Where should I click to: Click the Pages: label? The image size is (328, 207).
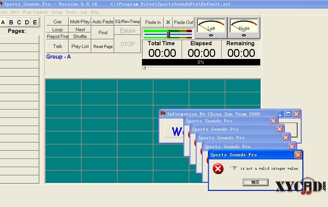click(x=17, y=31)
